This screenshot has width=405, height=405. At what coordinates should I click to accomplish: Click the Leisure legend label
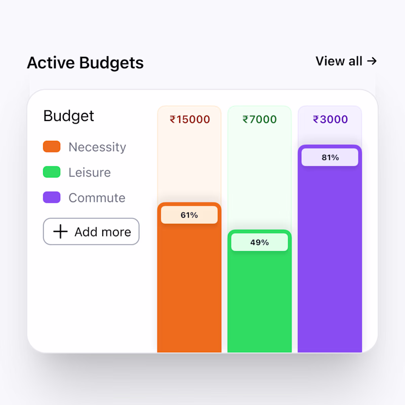pos(90,172)
